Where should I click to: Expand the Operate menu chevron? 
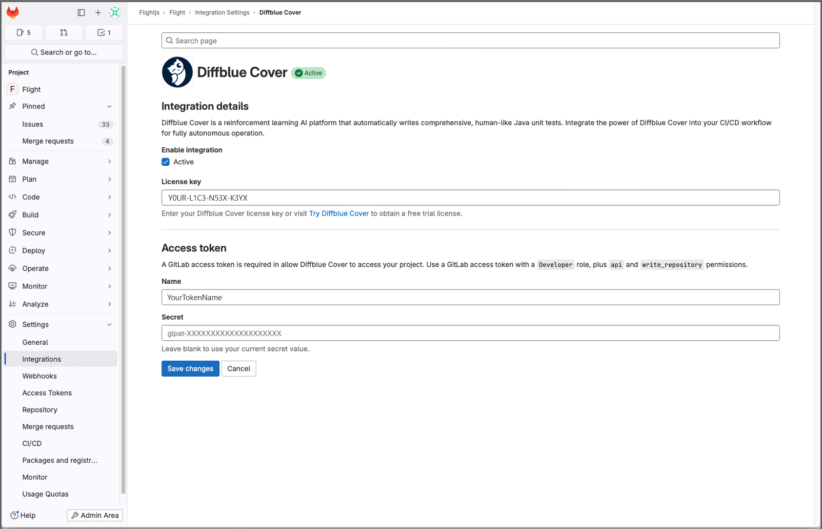(109, 268)
